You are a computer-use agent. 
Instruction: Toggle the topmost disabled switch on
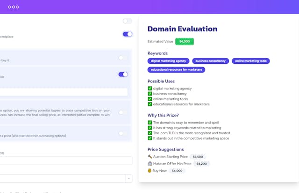(127, 21)
